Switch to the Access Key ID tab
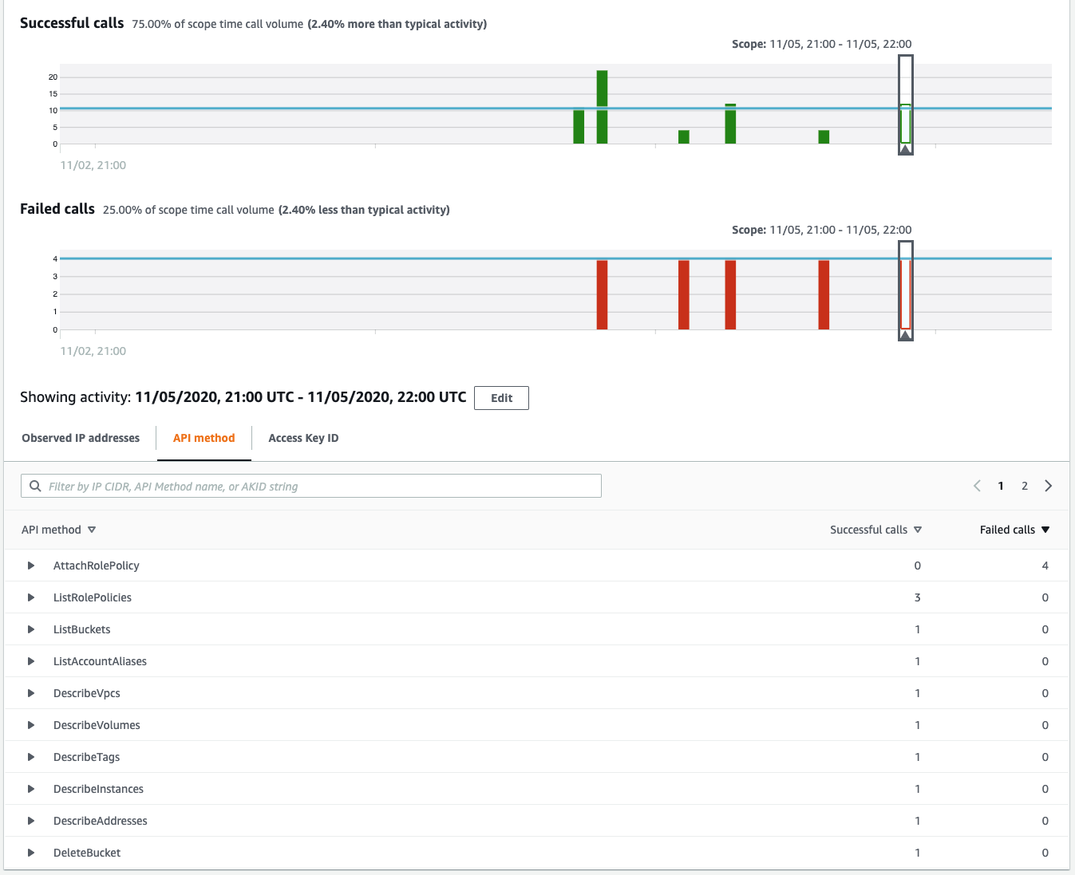 pos(303,438)
